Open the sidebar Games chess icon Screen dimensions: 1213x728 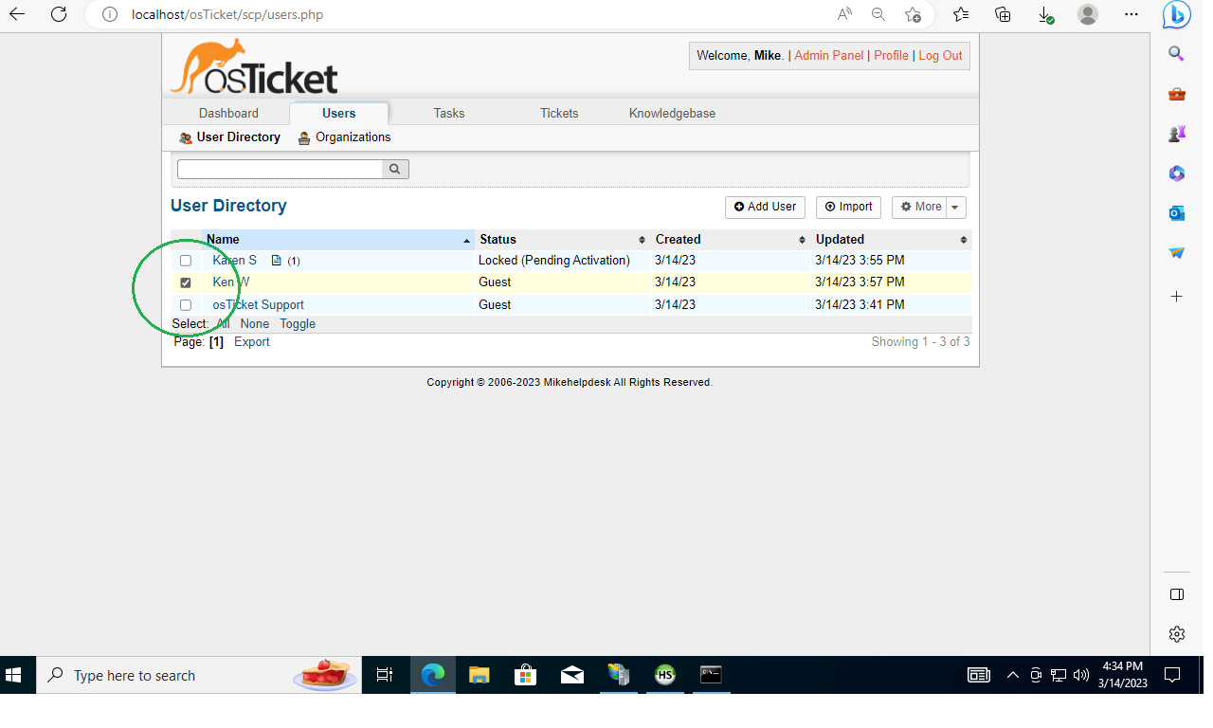(1177, 134)
